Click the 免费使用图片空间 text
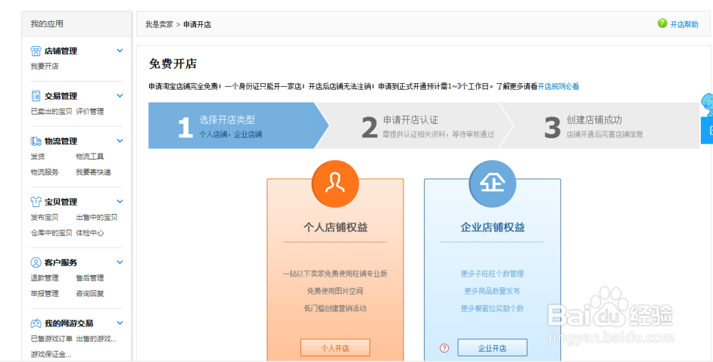This screenshot has width=713, height=362. point(335,291)
